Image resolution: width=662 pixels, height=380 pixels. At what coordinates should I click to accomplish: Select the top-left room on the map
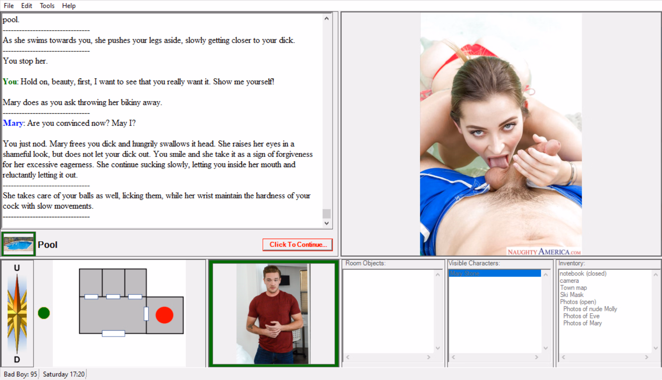tap(91, 282)
